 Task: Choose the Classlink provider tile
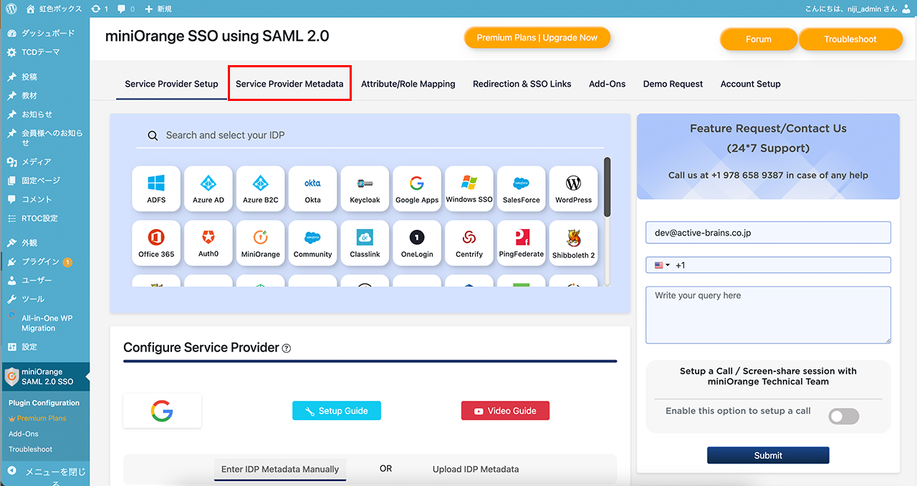tap(365, 243)
